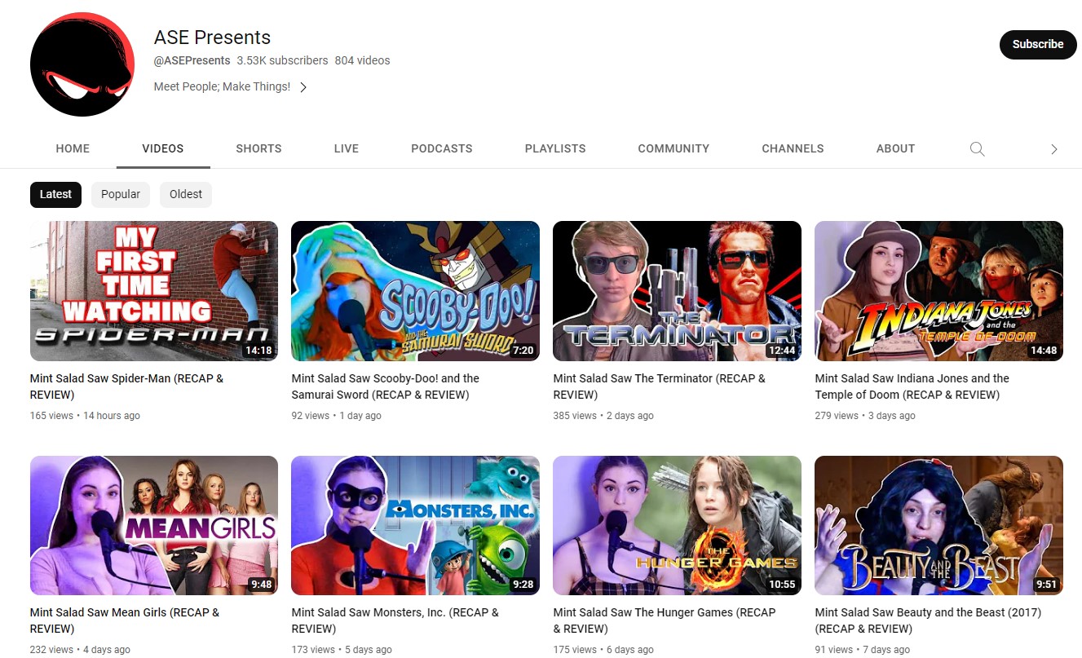1082x658 pixels.
Task: Open The Terminator video thumbnail
Action: 677,291
